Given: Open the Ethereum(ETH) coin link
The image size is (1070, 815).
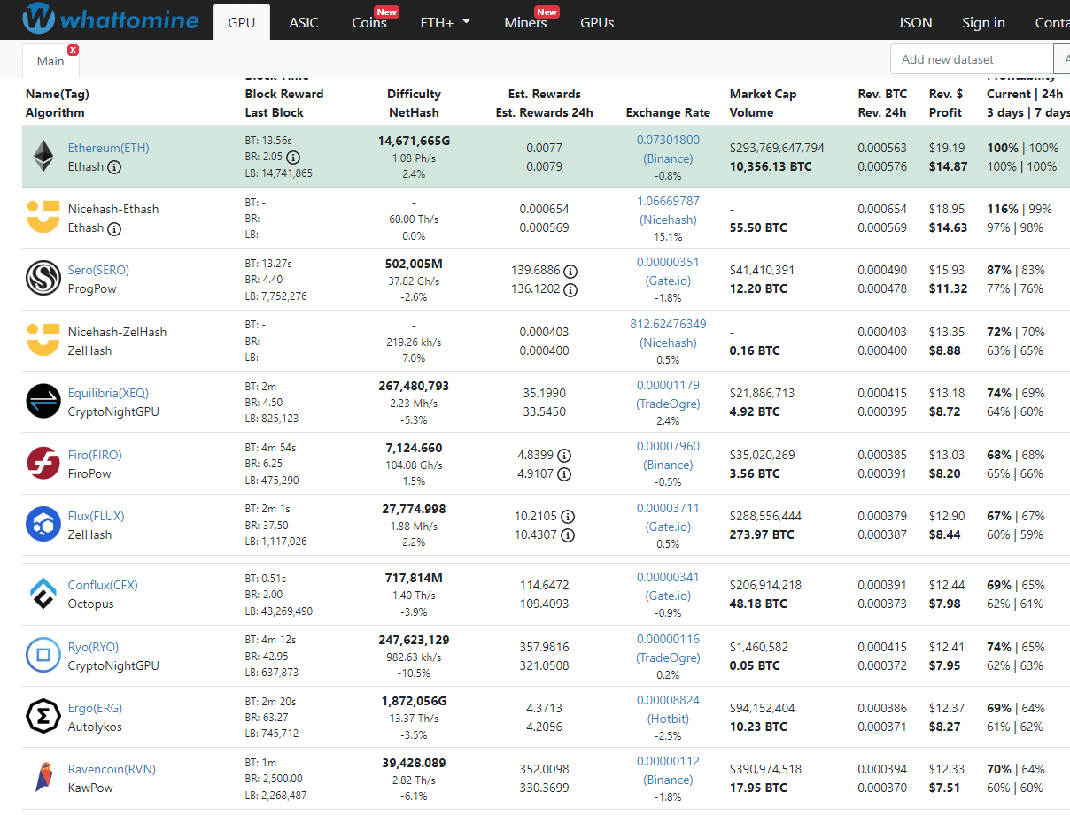Looking at the screenshot, I should (108, 148).
